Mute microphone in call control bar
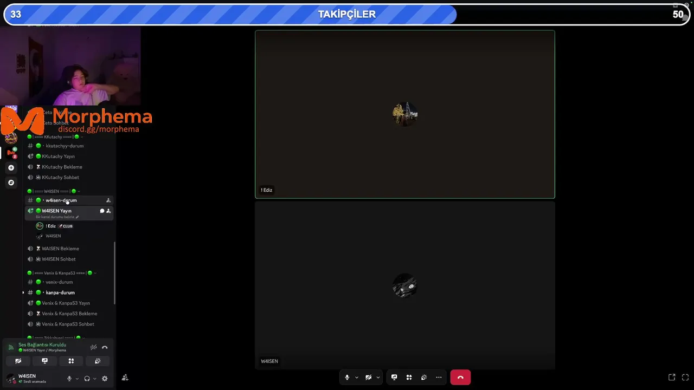Image resolution: width=694 pixels, height=390 pixels. click(x=347, y=378)
